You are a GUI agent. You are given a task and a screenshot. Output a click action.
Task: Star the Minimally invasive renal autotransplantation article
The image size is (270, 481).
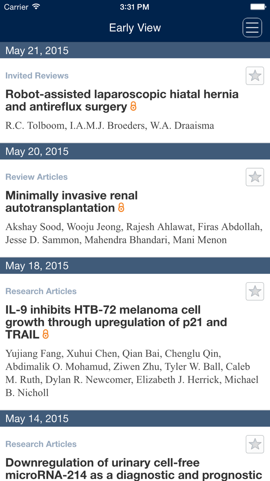255,177
